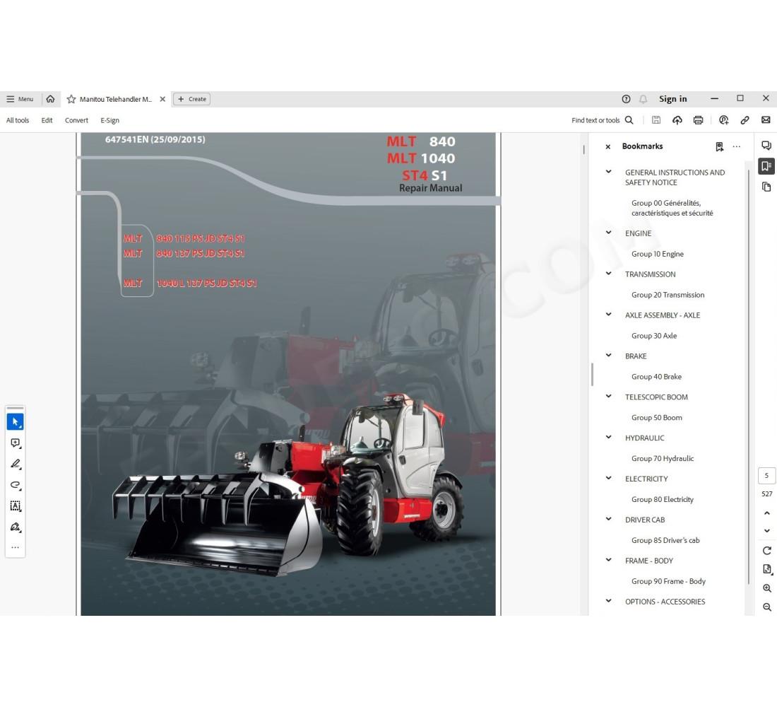Open Group 30 Axle bookmark
Image resolution: width=777 pixels, height=707 pixels.
pyautogui.click(x=653, y=336)
